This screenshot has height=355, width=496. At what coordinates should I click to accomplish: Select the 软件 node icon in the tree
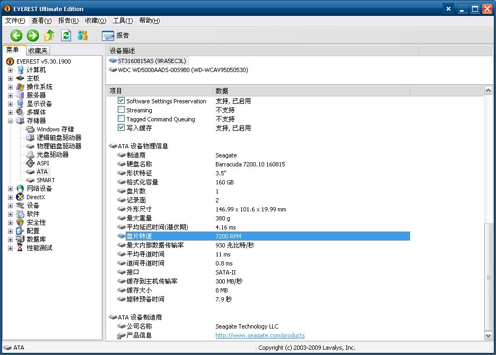[20, 214]
